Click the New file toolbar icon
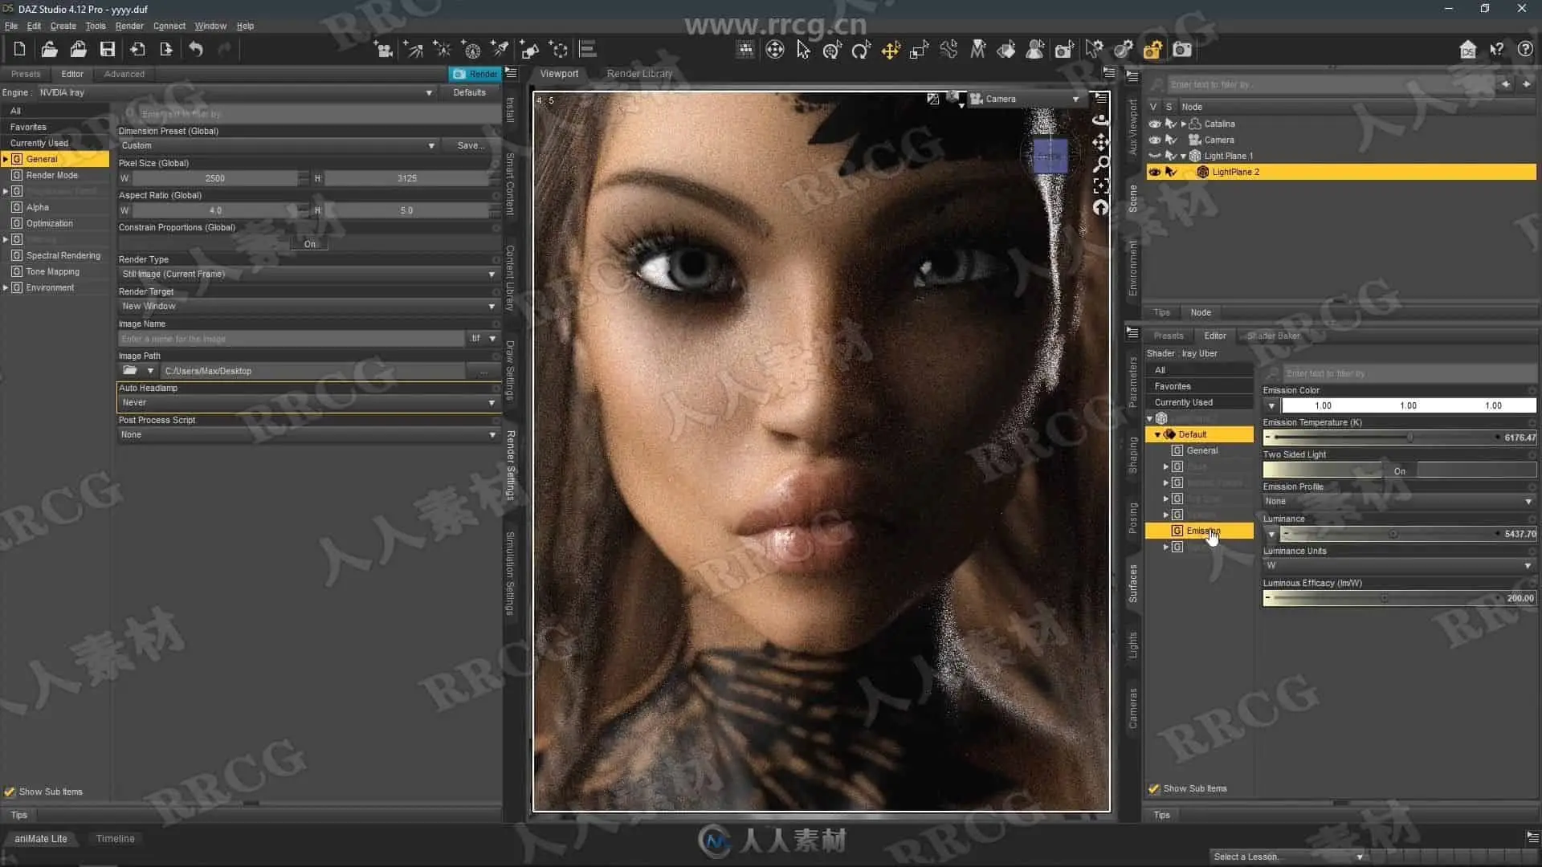1542x867 pixels. click(x=19, y=50)
